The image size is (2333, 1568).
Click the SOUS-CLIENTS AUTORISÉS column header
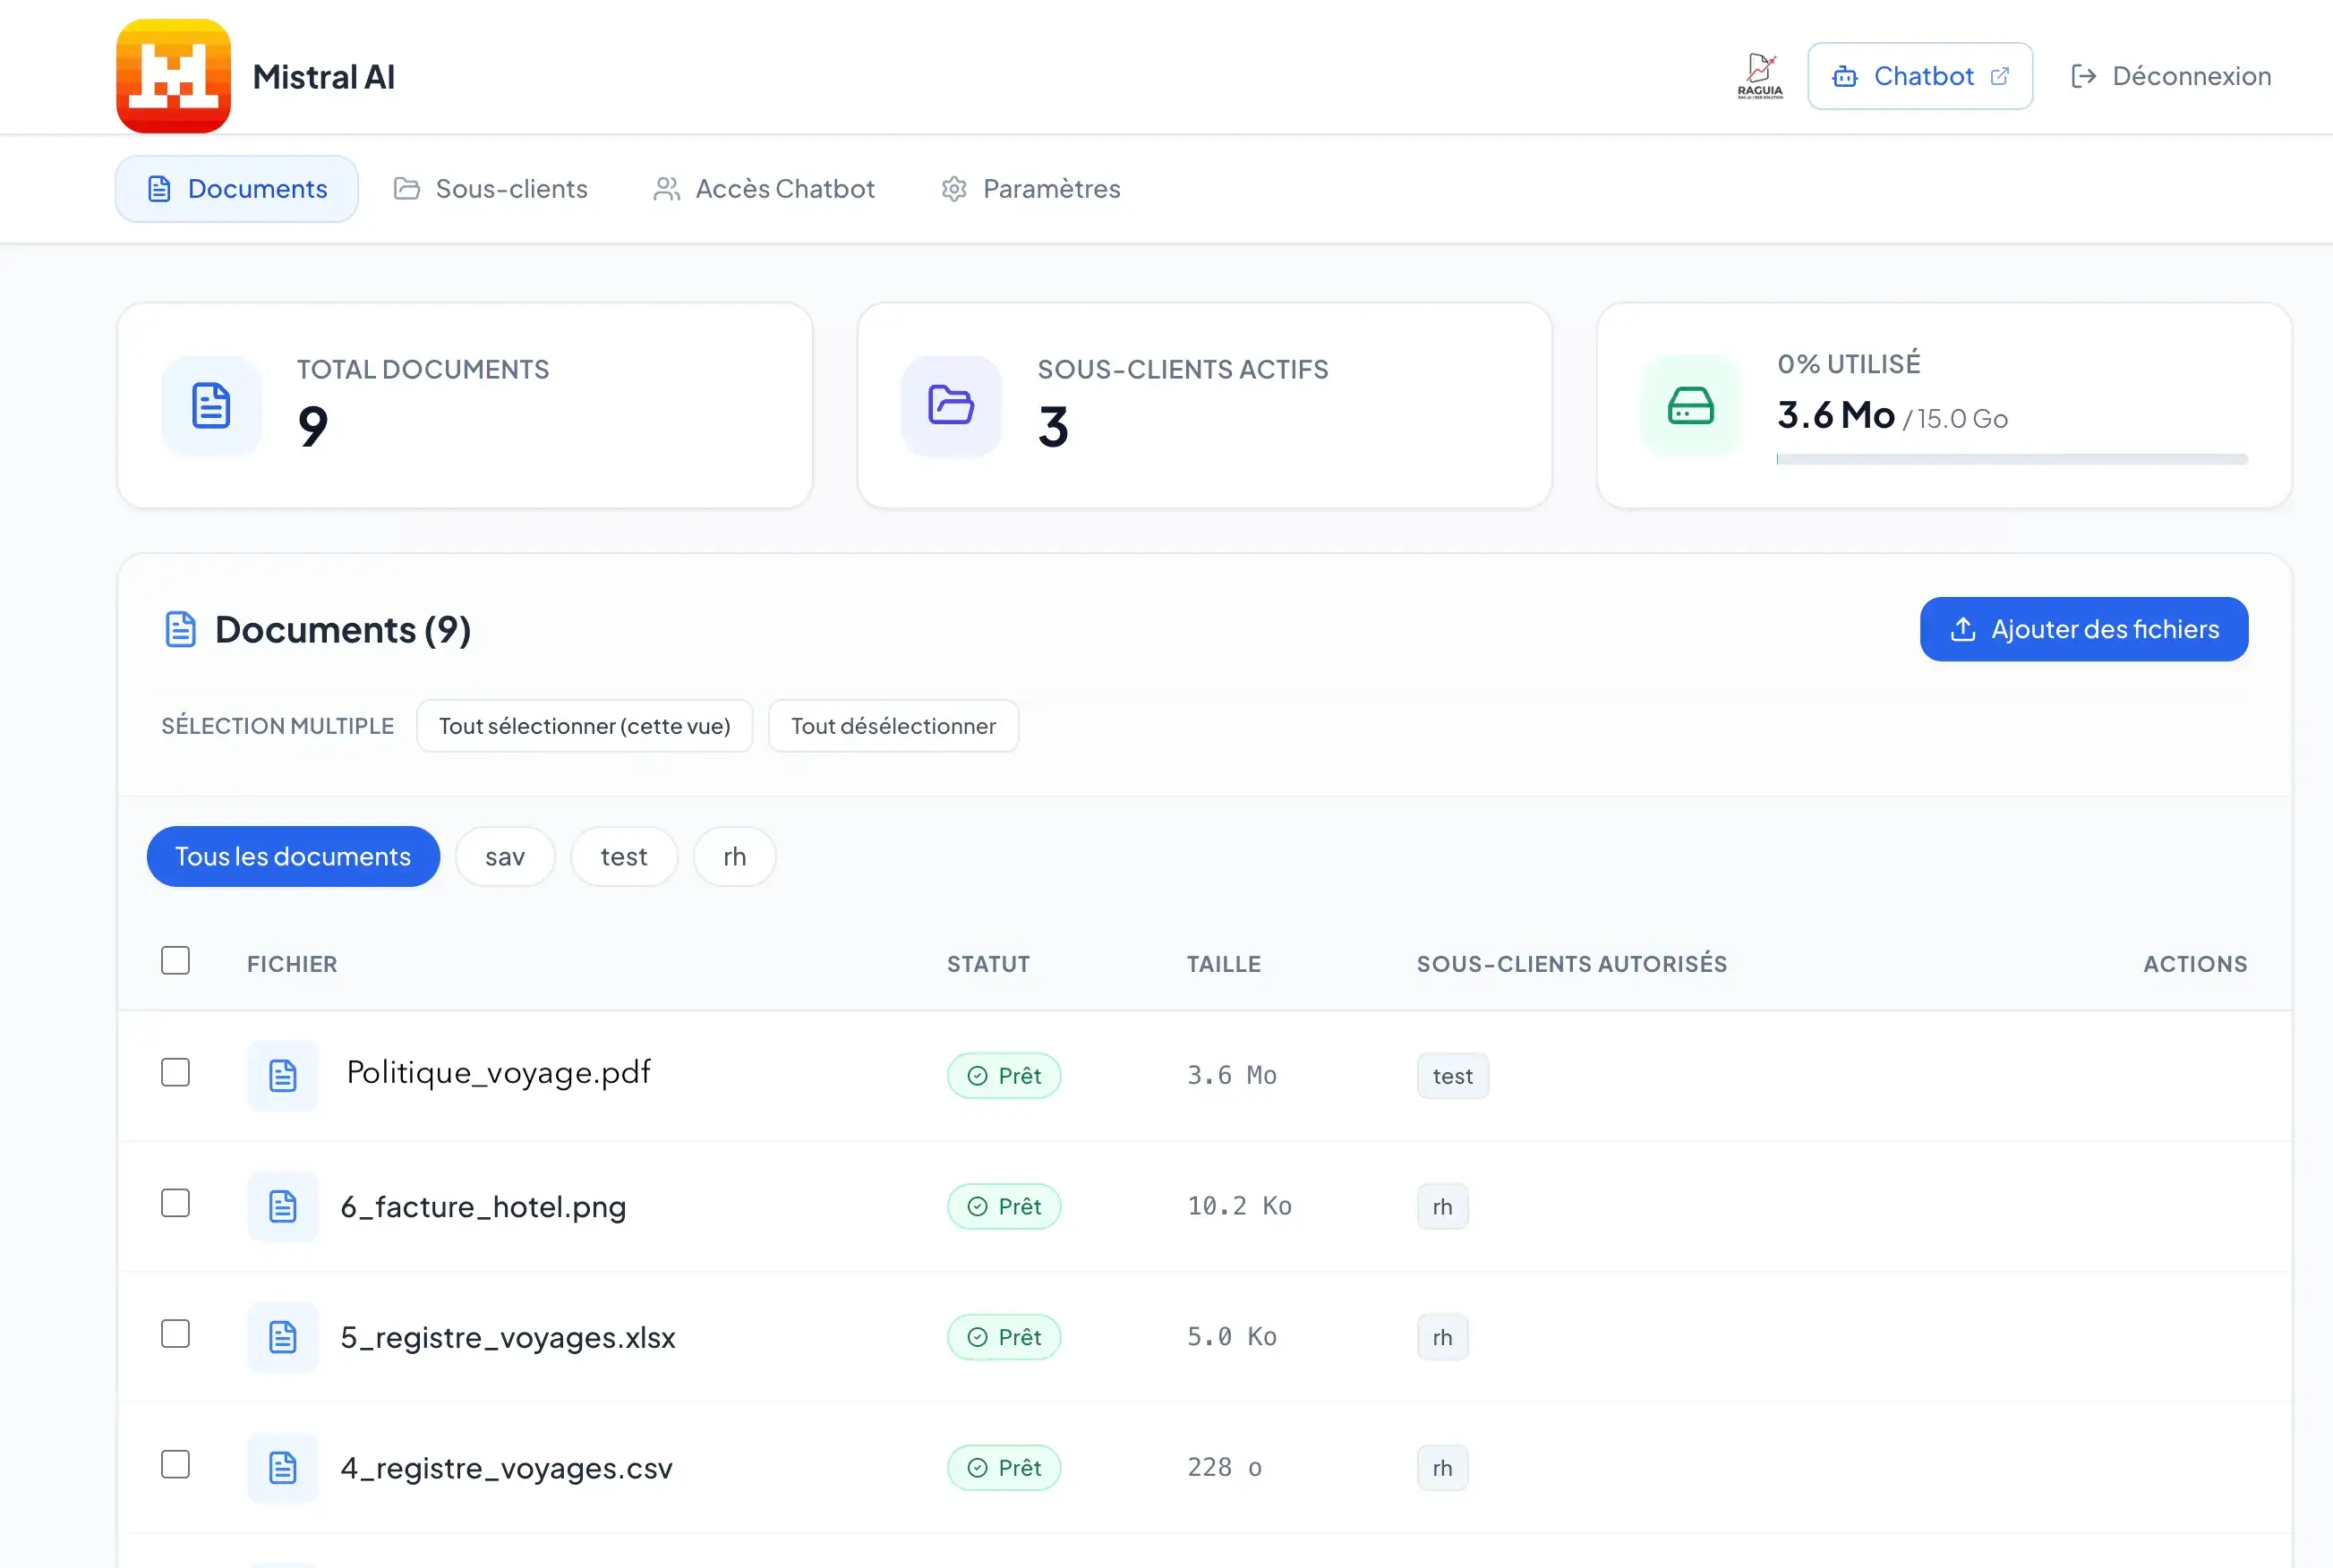pos(1572,964)
